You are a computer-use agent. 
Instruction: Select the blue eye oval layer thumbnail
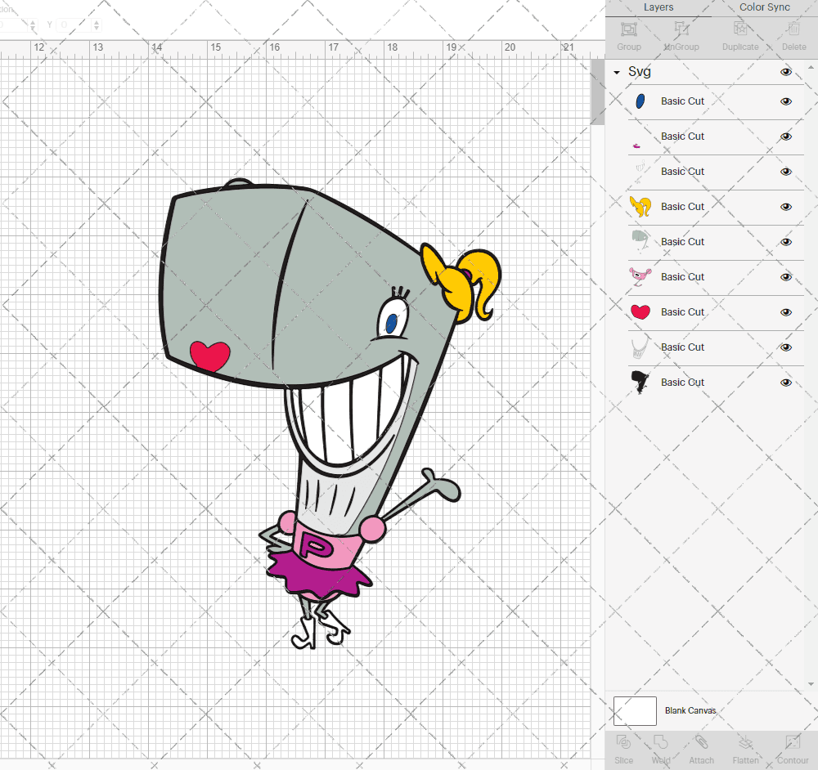point(640,101)
